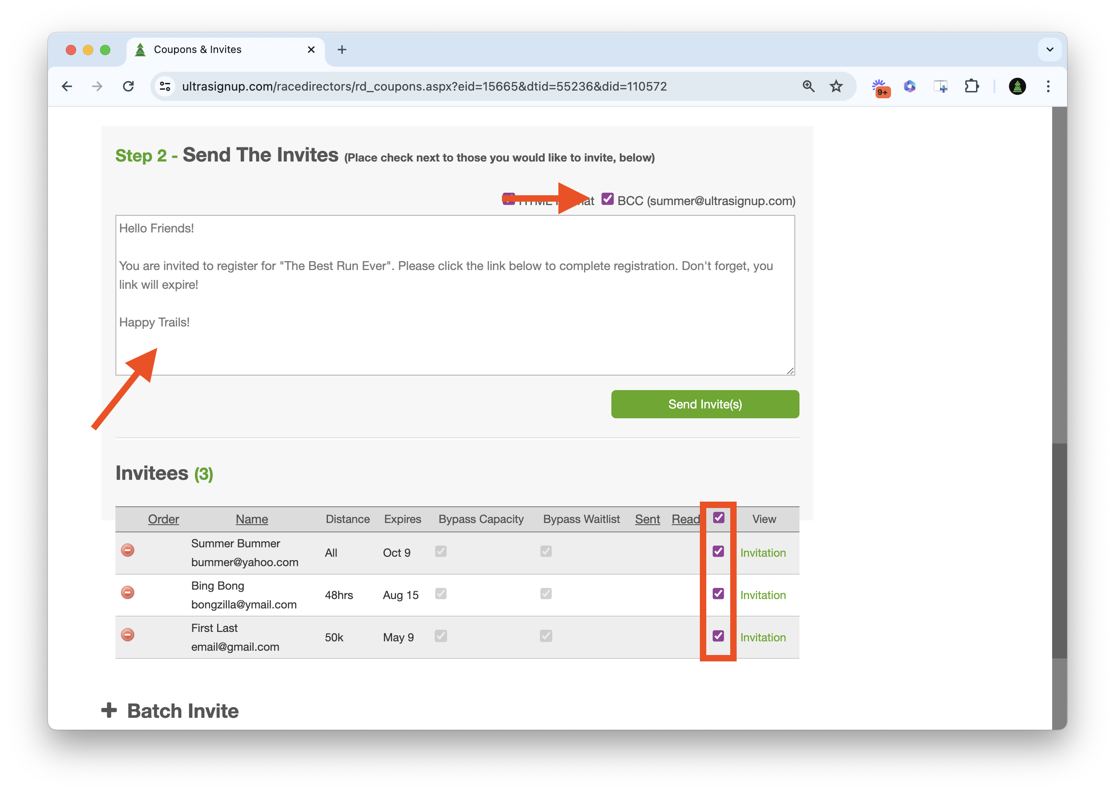Remove Summer Bummer invitee with red minus icon
Viewport: 1115px width, 793px height.
click(127, 550)
